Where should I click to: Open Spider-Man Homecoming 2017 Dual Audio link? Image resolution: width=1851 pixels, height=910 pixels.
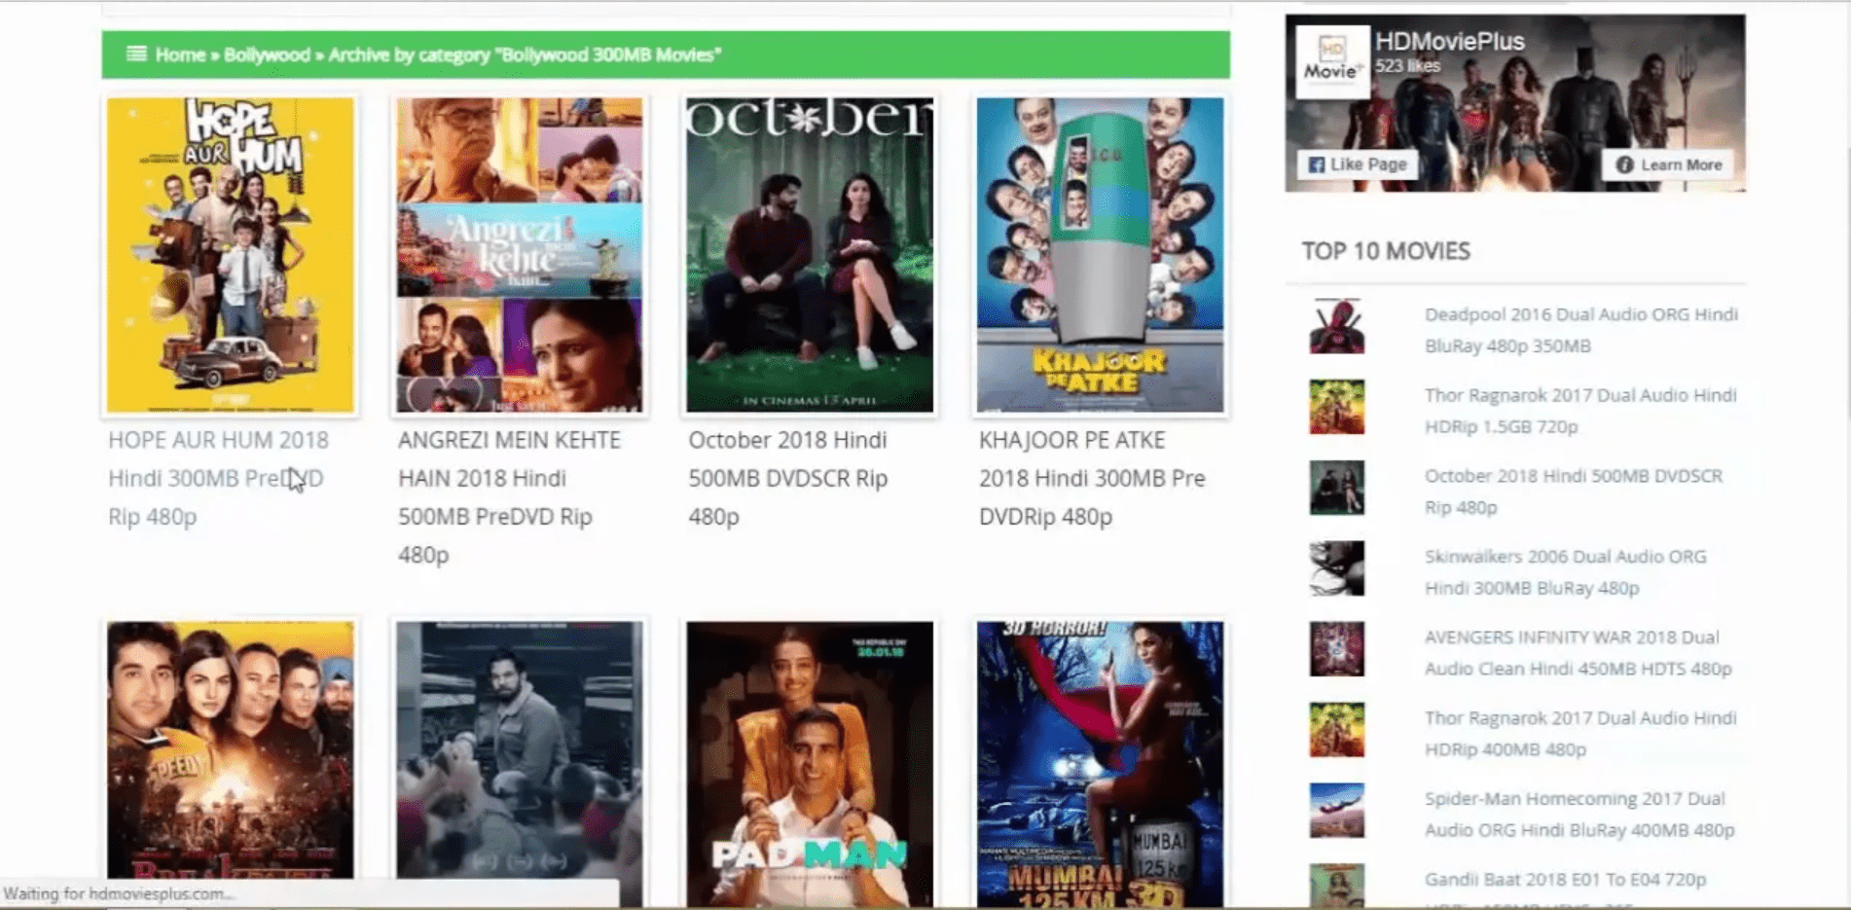pos(1579,815)
